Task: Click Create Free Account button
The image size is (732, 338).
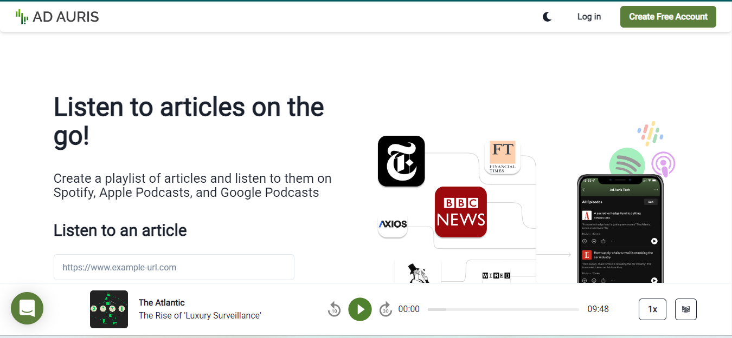Action: click(x=668, y=17)
